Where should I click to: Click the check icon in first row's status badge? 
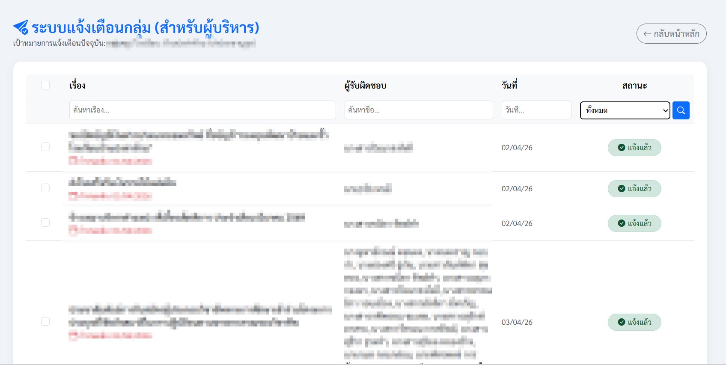[x=622, y=148]
